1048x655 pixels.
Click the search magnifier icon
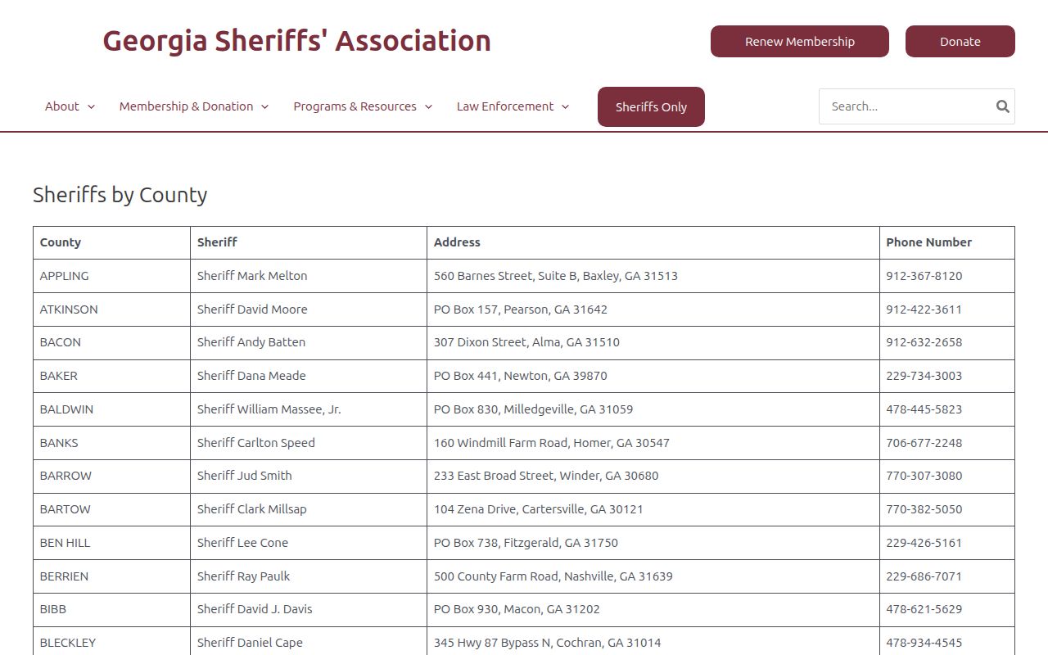[x=1002, y=106]
